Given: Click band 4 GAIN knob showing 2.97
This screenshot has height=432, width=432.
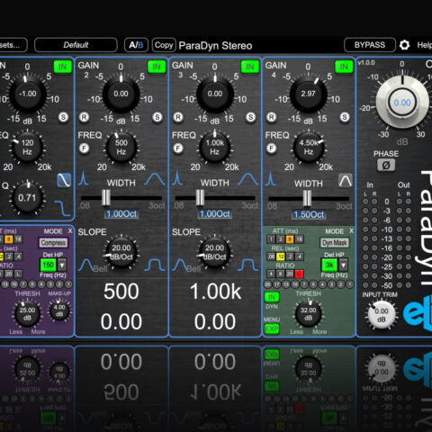Looking at the screenshot, I should tap(308, 94).
